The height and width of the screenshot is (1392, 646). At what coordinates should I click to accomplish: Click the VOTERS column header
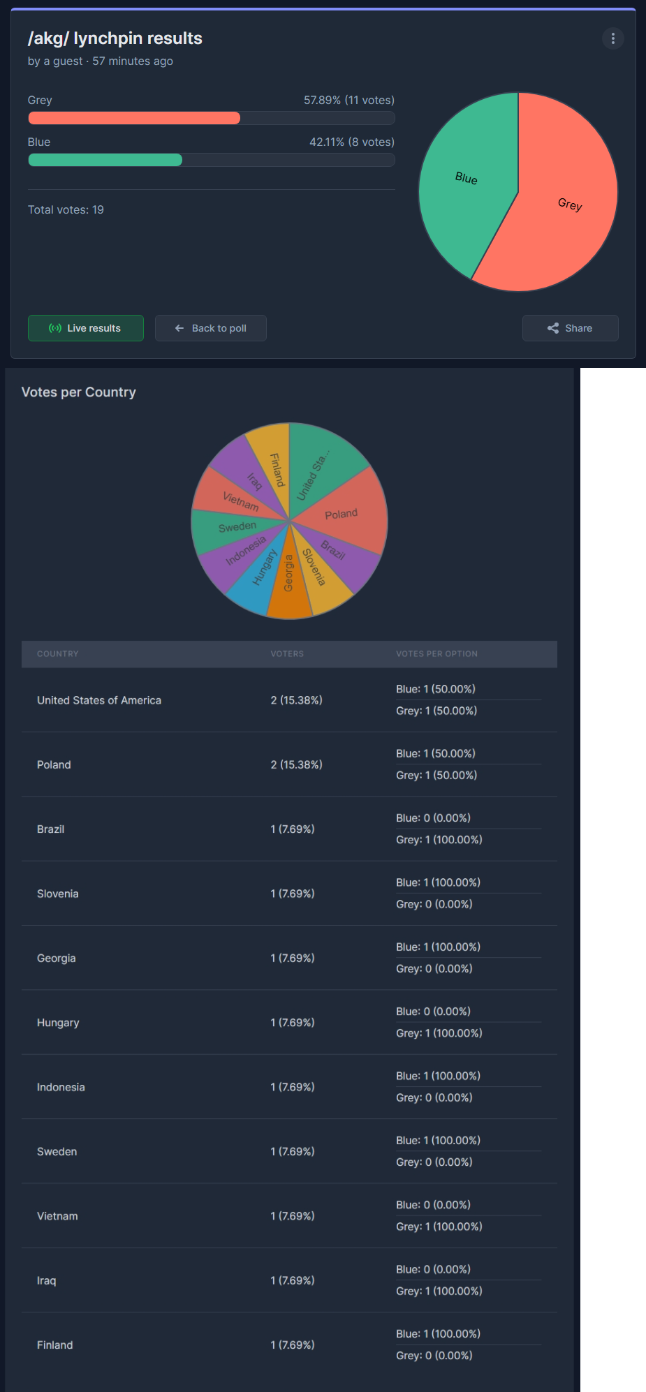(287, 654)
